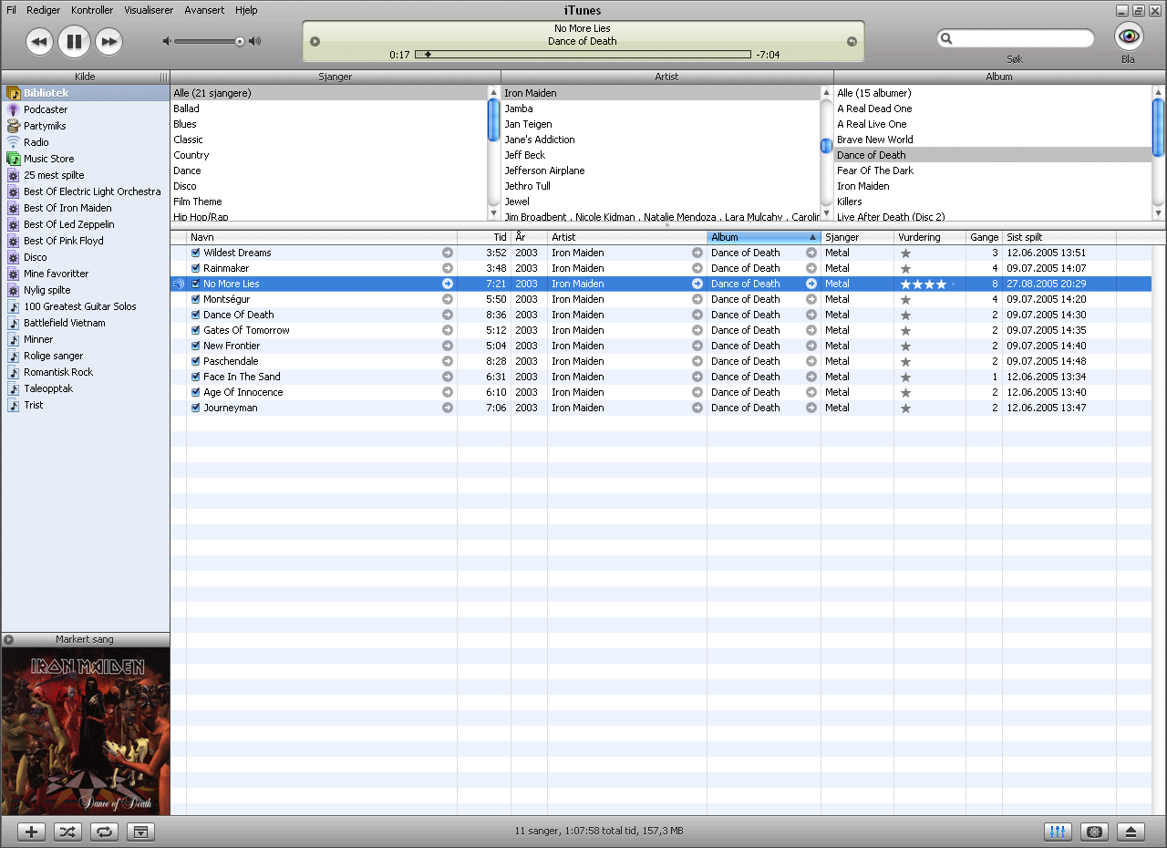The height and width of the screenshot is (848, 1167).
Task: Click the Iron Maiden album artwork thumbnail
Action: tap(86, 730)
